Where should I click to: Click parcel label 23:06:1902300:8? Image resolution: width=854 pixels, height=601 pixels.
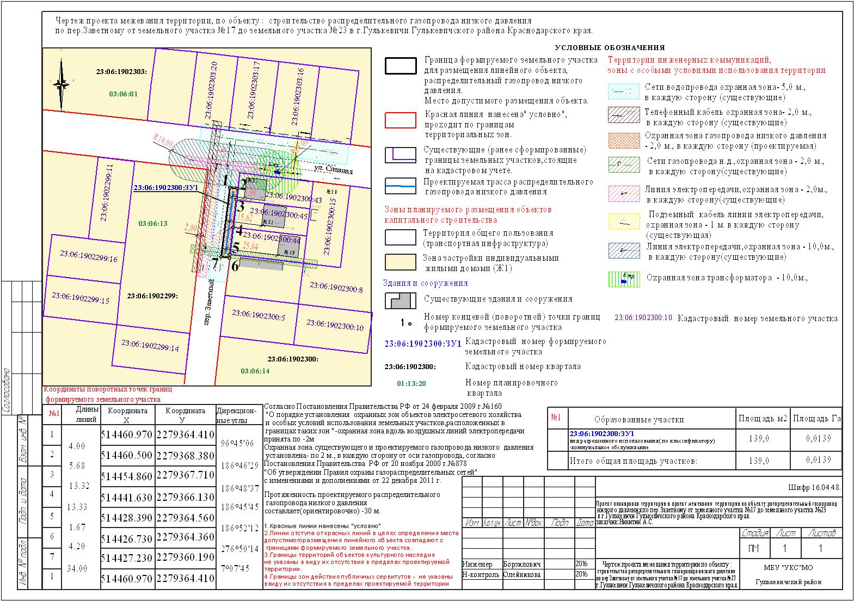[x=336, y=286]
